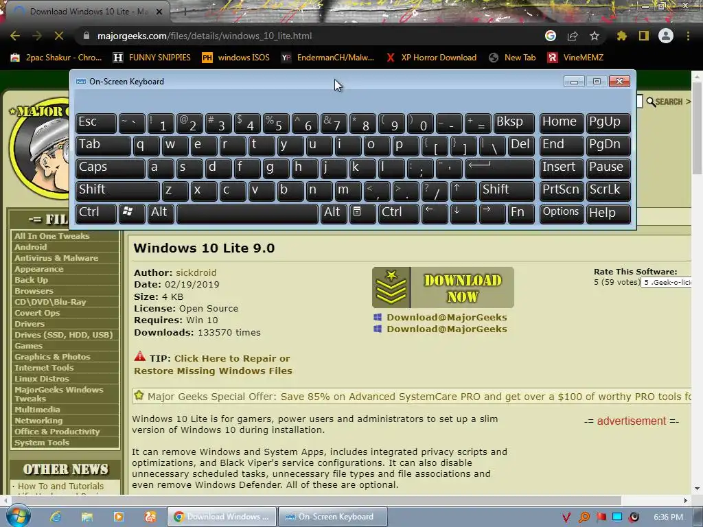Click the taskbar clock showing 6:36 PM
The height and width of the screenshot is (527, 703).
[x=668, y=517]
